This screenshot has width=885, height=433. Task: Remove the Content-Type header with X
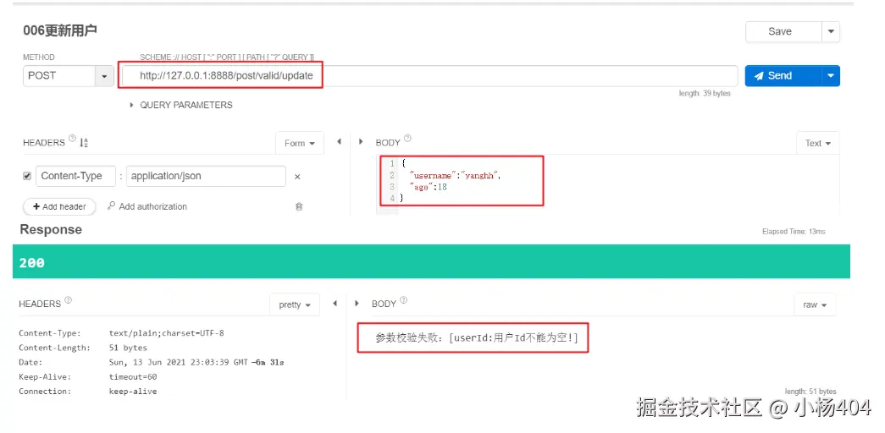tap(297, 177)
